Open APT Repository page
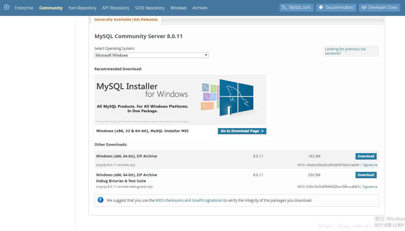Viewport: 405px width, 231px height. (116, 8)
